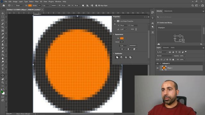Toggle shape layer filter in Layers
Image resolution: width=205 pixels, height=115 pixels.
pyautogui.click(x=179, y=52)
